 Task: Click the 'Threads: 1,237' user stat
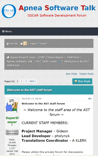tap(12, 147)
